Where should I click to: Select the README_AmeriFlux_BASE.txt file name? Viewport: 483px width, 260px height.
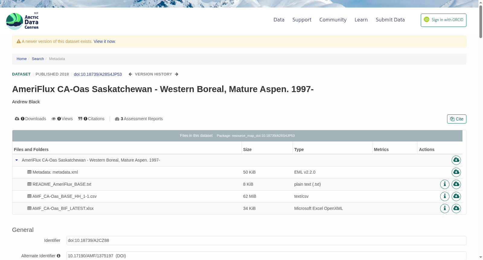coord(62,184)
